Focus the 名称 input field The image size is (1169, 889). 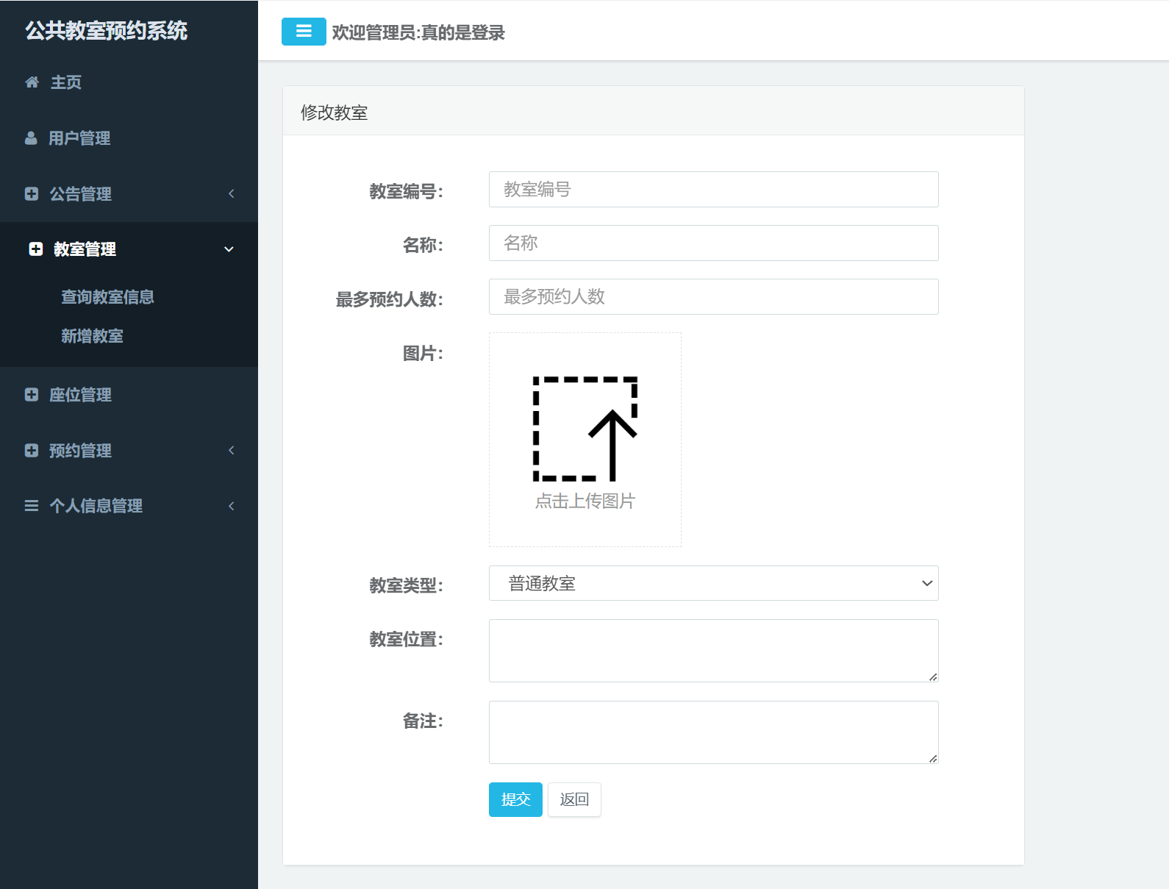(713, 243)
